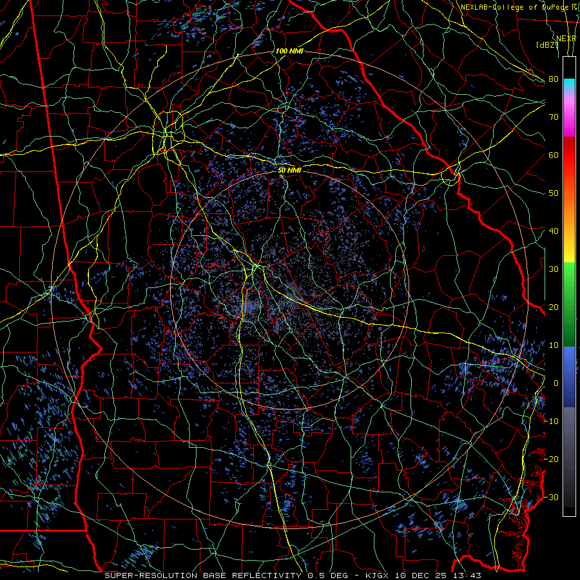Viewport: 580px width, 580px height.
Task: Click the 'KJGX' radar site identifier
Action: coord(378,575)
